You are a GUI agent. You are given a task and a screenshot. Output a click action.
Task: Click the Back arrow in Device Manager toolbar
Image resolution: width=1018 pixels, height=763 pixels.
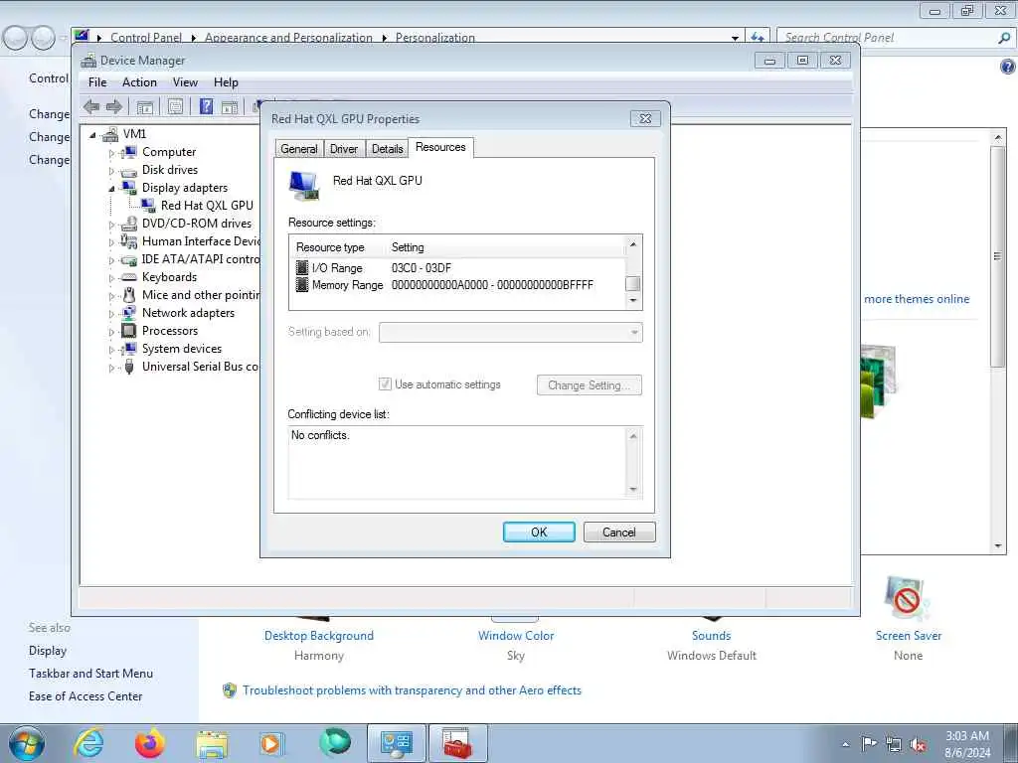[x=91, y=107]
